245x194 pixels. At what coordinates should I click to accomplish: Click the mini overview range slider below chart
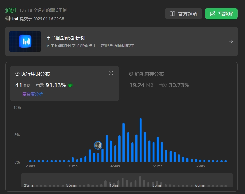[127, 180]
